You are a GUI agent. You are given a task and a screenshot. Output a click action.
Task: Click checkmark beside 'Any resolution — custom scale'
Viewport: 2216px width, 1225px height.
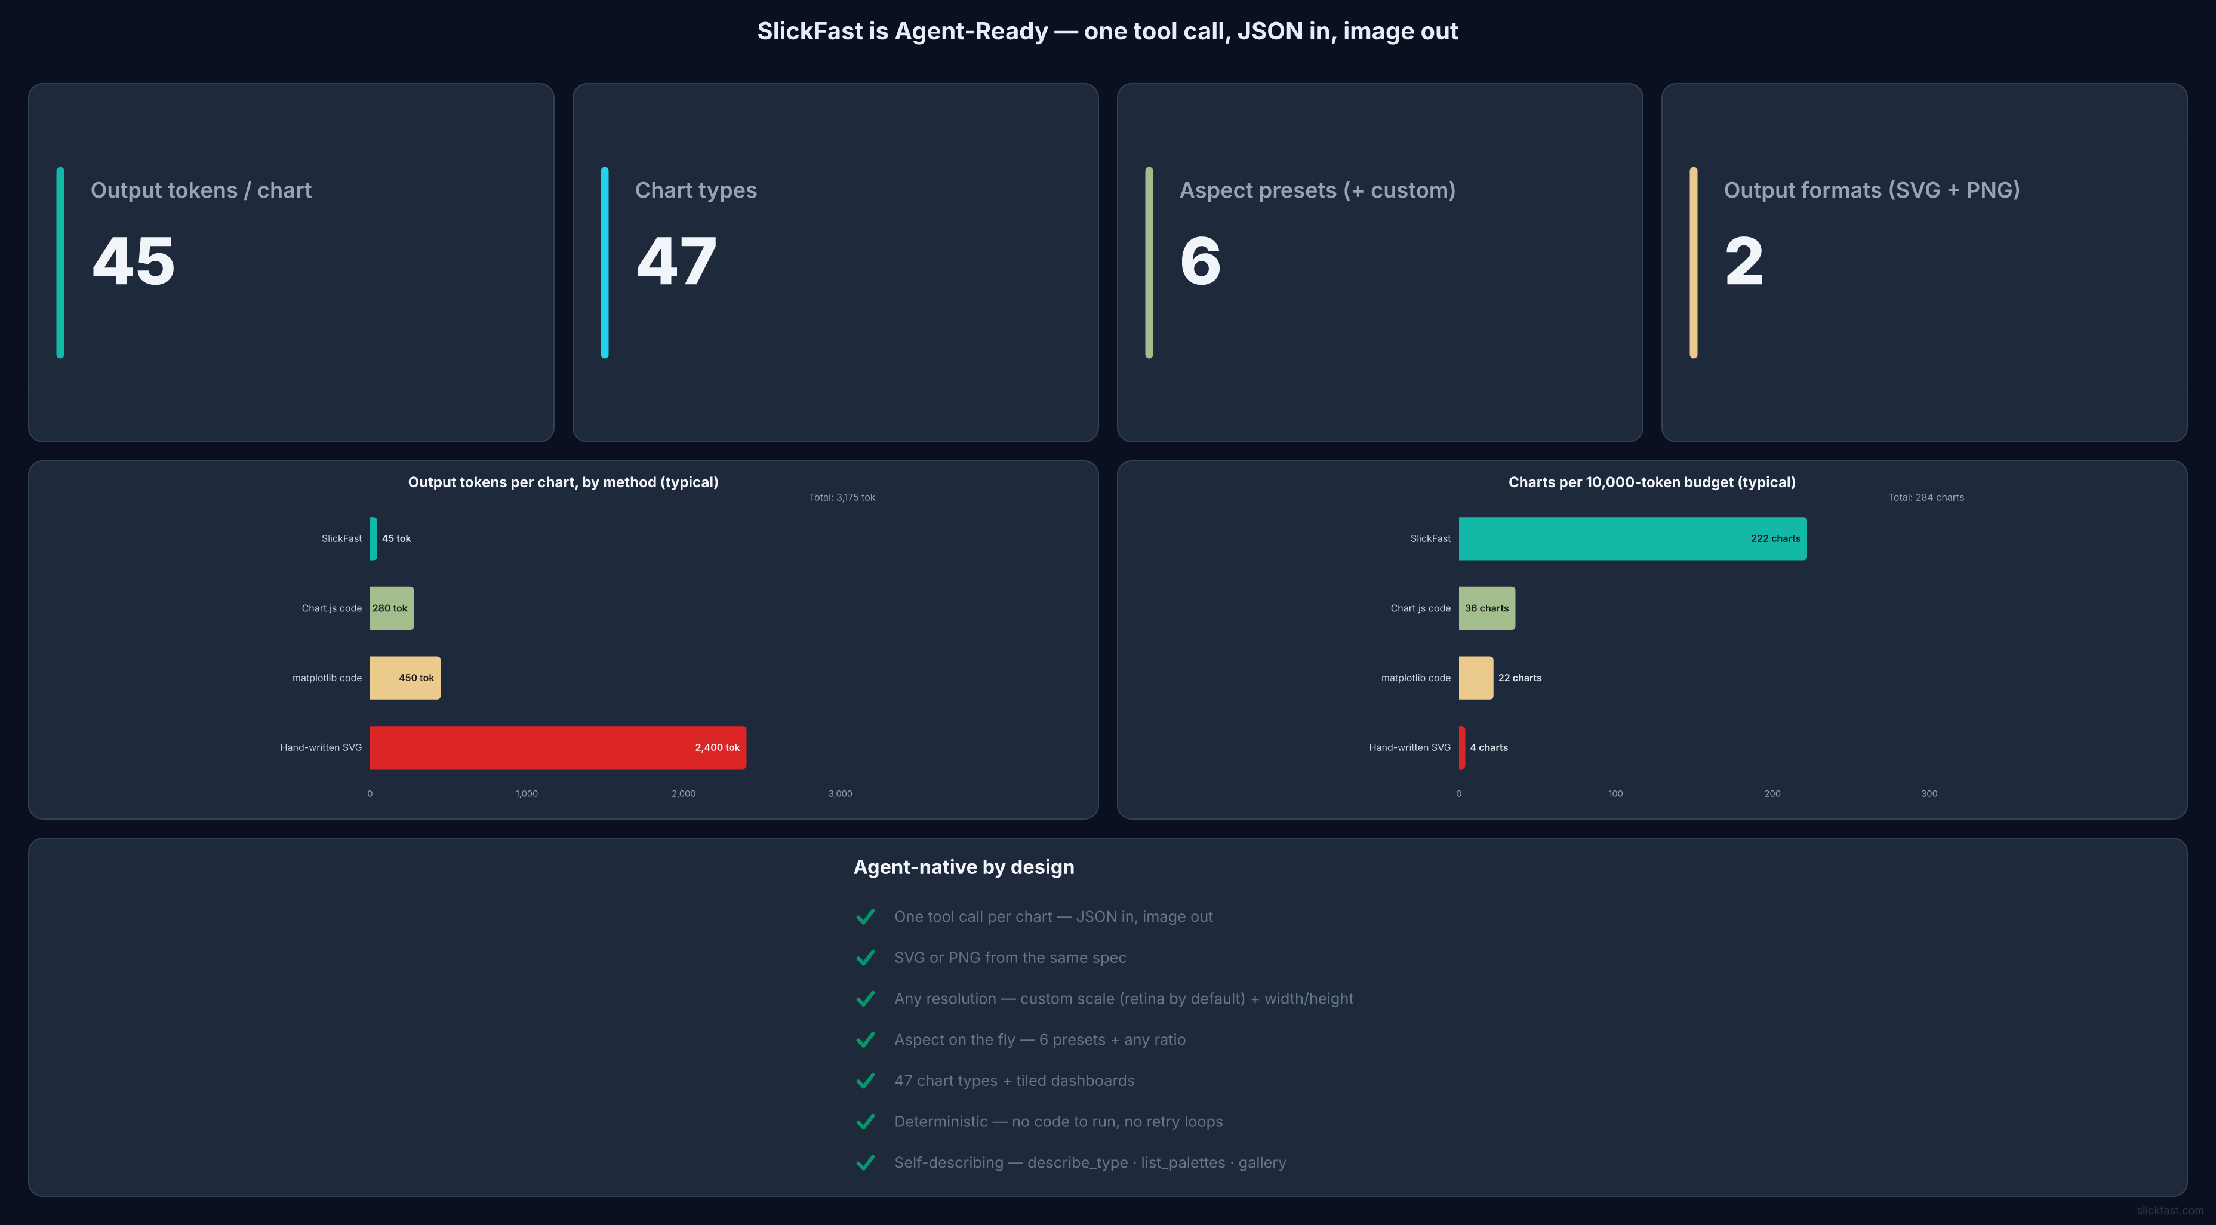866,999
